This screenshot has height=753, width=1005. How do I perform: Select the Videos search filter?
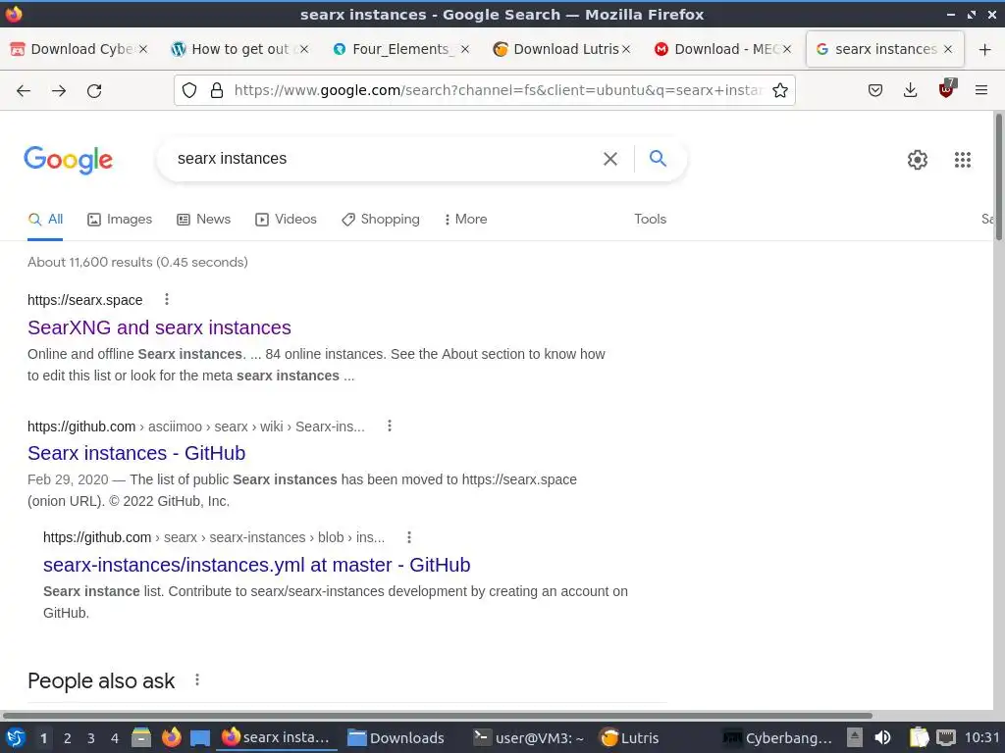(286, 220)
